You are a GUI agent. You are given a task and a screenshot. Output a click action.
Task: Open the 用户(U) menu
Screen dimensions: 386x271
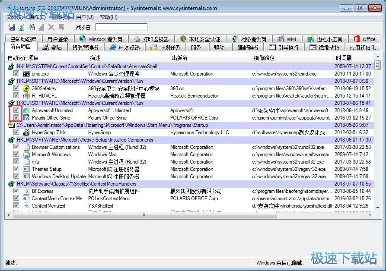85,17
